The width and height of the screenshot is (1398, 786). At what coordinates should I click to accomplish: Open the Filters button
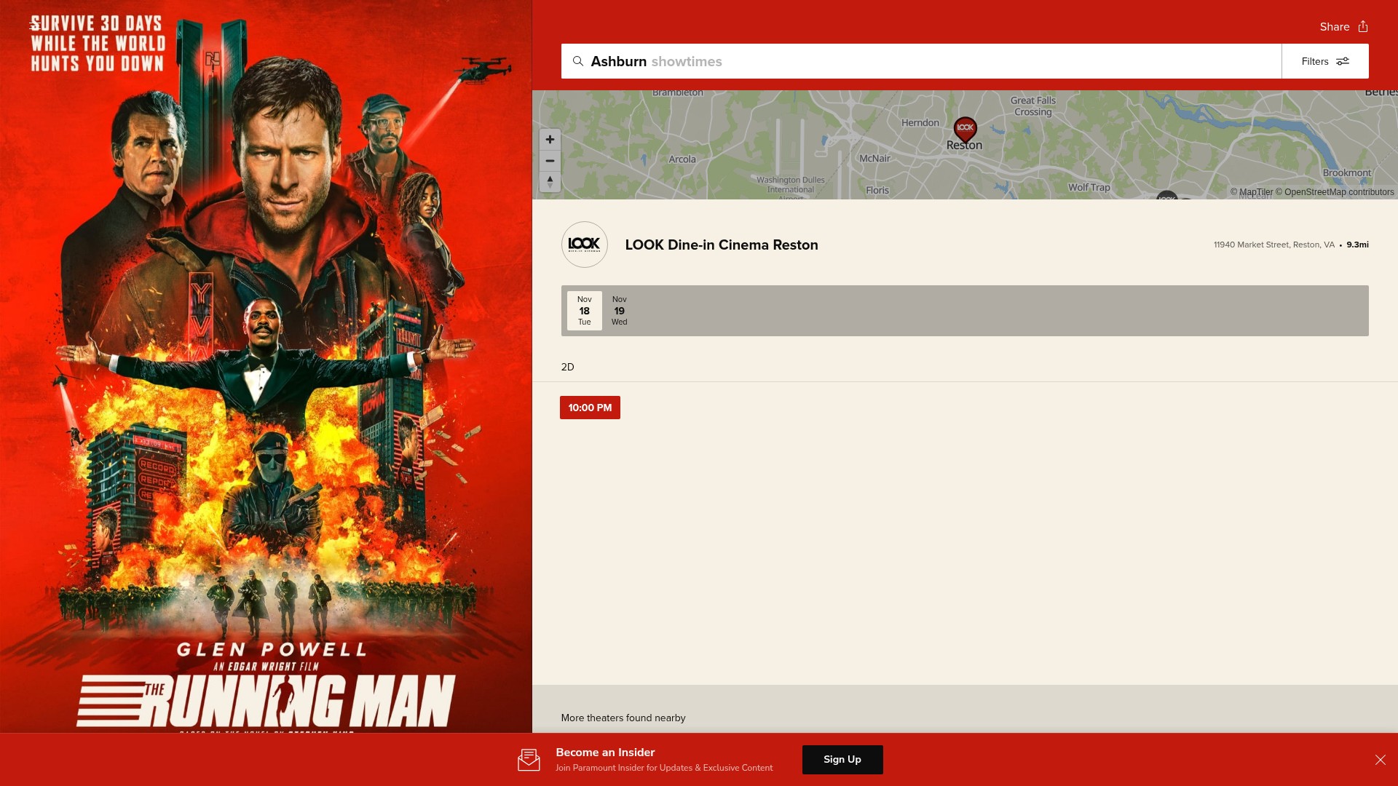click(1325, 61)
